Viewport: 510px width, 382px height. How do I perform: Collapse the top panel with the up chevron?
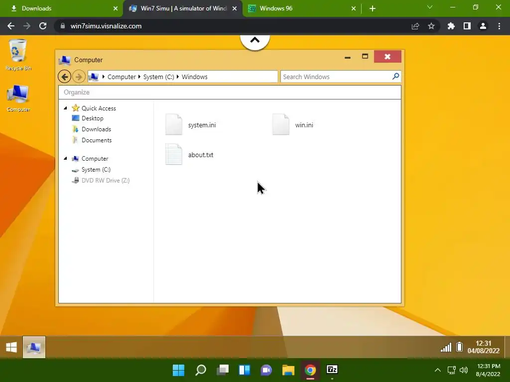(x=255, y=41)
